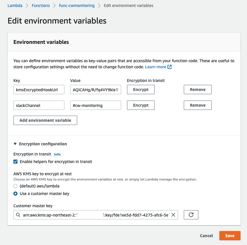The image size is (247, 245).
Task: Click the search icon in key field
Action: point(18,215)
